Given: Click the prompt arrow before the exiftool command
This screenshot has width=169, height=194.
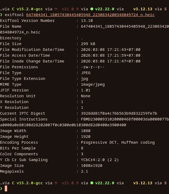Looking at the screenshot, I should point(1,15).
